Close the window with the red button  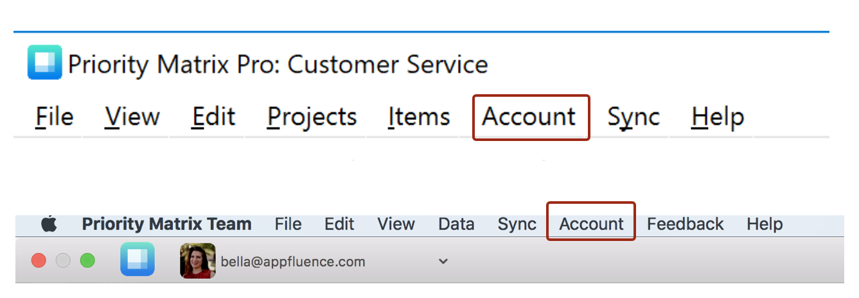coord(39,261)
